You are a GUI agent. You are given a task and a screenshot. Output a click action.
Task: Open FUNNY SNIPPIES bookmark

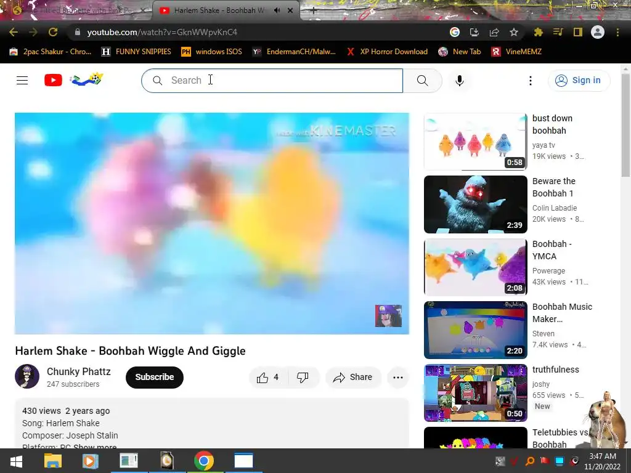[136, 52]
